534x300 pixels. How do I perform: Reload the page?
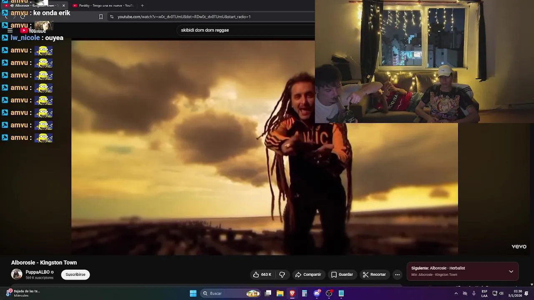coord(23,17)
